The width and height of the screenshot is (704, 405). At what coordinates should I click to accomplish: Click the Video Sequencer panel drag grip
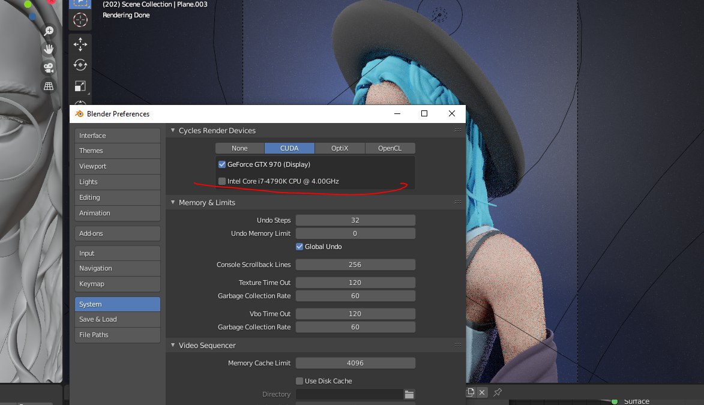click(457, 345)
